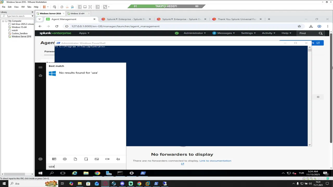Click the Splunk Find magnifier icon
The image size is (333, 187).
pyautogui.click(x=321, y=33)
